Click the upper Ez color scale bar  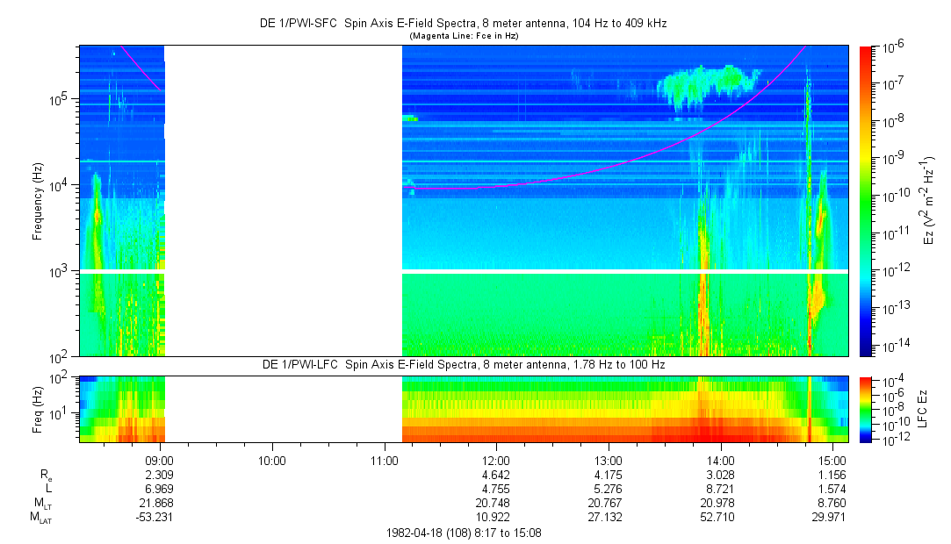[867, 201]
